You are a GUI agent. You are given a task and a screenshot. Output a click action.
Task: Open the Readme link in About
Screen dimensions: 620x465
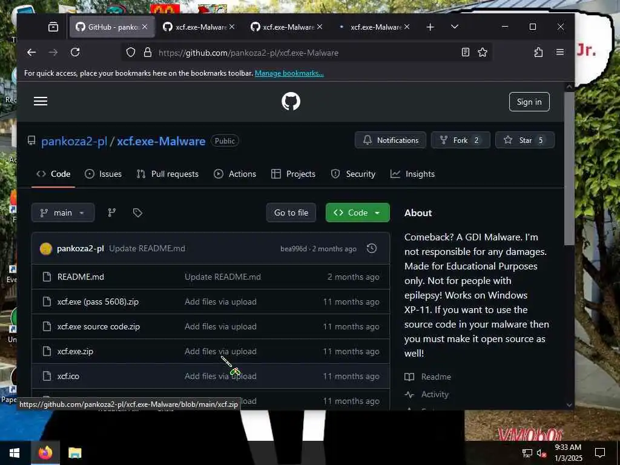tap(436, 377)
